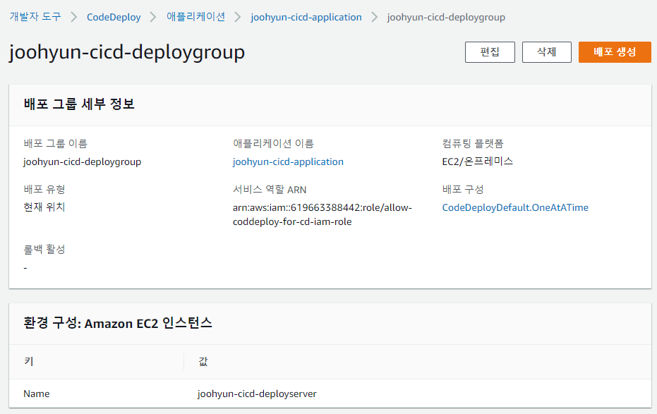Open the CodeDeployDefault.OneAtATime configuration link
657x414 pixels.
tap(515, 207)
